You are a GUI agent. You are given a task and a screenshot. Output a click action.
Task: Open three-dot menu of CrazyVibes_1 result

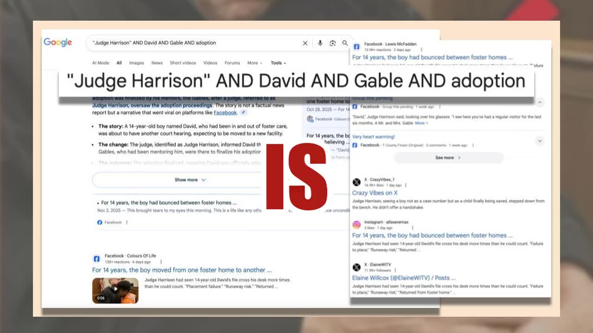pos(406,185)
